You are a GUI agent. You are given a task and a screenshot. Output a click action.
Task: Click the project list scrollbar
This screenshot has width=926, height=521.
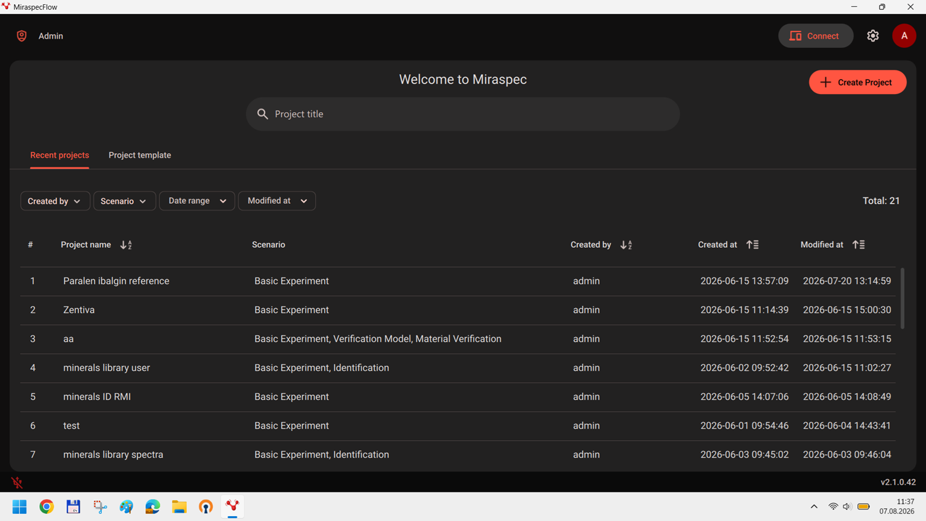click(902, 298)
